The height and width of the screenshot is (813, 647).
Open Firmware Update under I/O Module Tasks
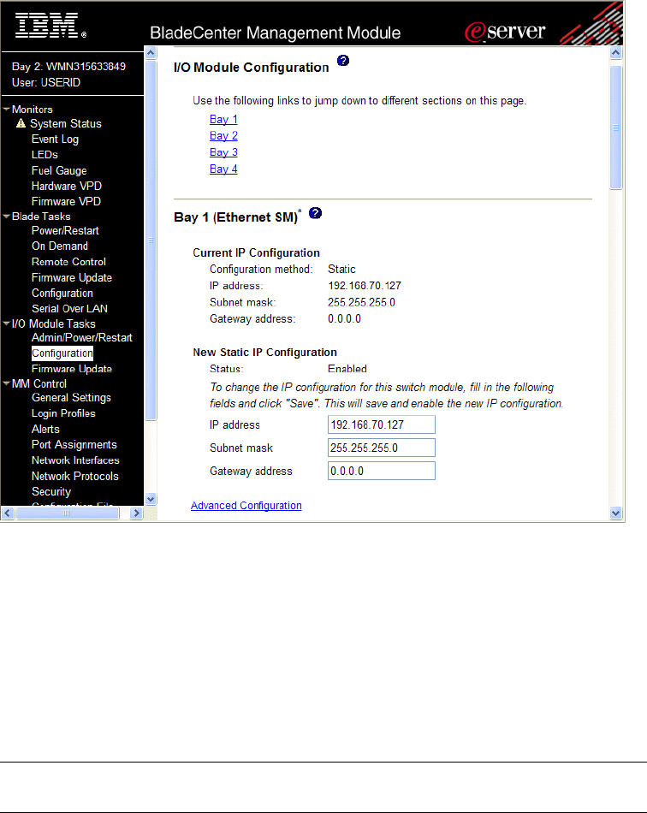tap(72, 369)
